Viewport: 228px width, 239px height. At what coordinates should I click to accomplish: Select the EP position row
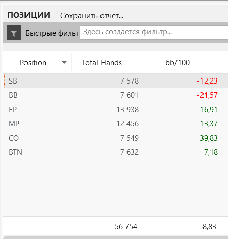click(116, 110)
